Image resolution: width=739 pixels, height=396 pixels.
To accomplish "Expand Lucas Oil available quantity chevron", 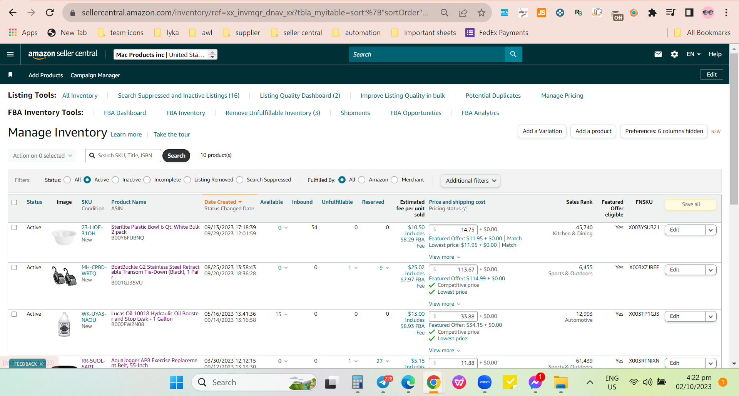I will (x=286, y=314).
